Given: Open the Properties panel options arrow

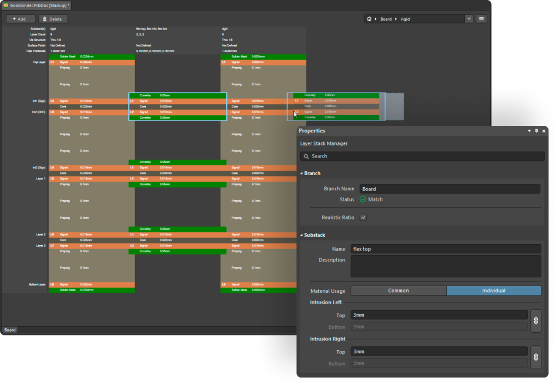Looking at the screenshot, I should point(529,131).
